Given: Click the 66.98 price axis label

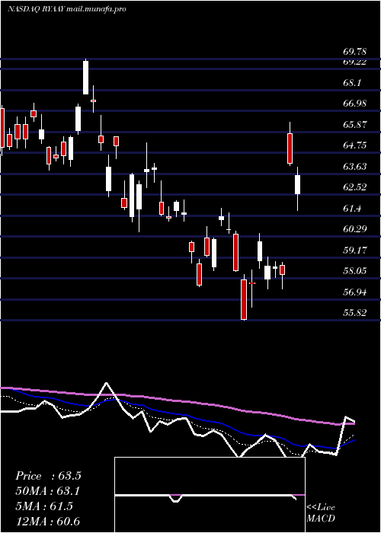Looking at the screenshot, I should [355, 104].
